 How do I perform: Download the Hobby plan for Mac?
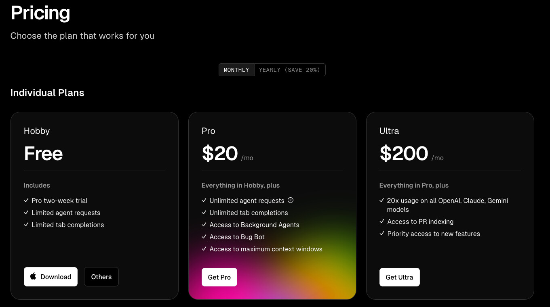coord(51,277)
